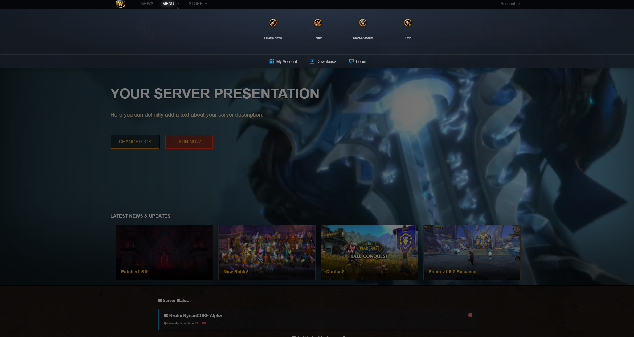
Task: Click the PvP text label
Action: [408, 38]
